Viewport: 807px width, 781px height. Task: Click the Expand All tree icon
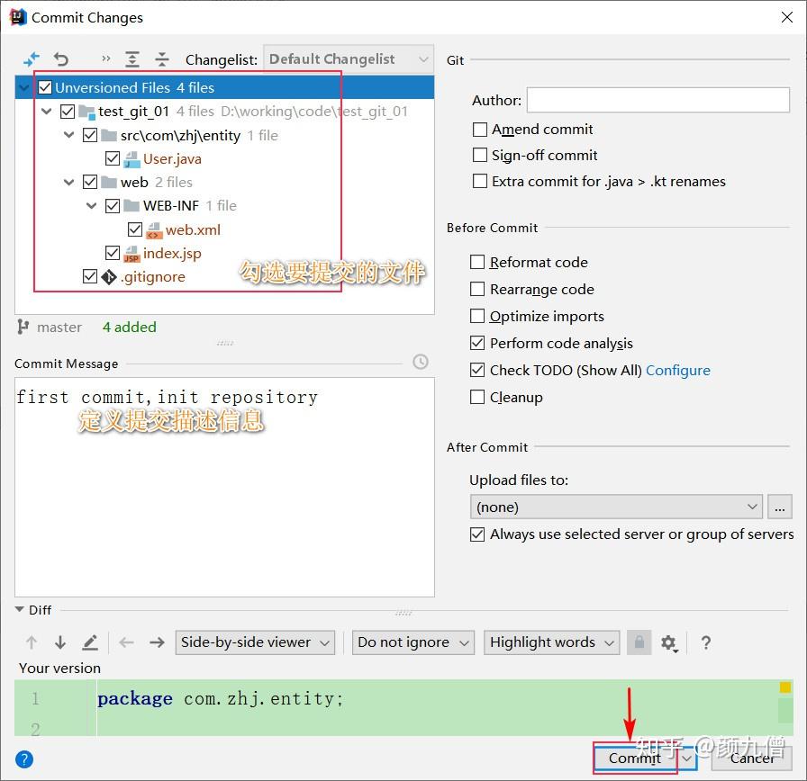tap(132, 59)
